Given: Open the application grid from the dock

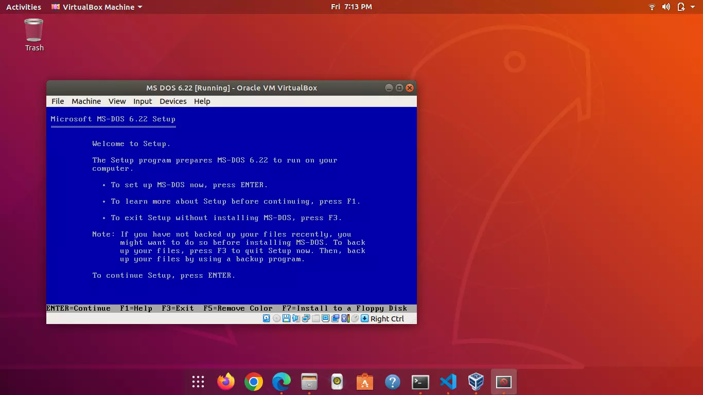Looking at the screenshot, I should [198, 382].
